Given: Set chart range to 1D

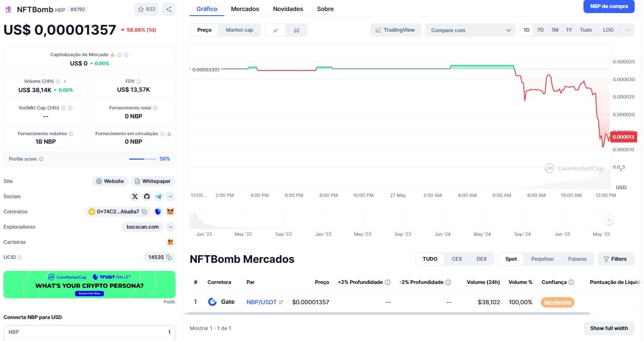Looking at the screenshot, I should tap(526, 30).
